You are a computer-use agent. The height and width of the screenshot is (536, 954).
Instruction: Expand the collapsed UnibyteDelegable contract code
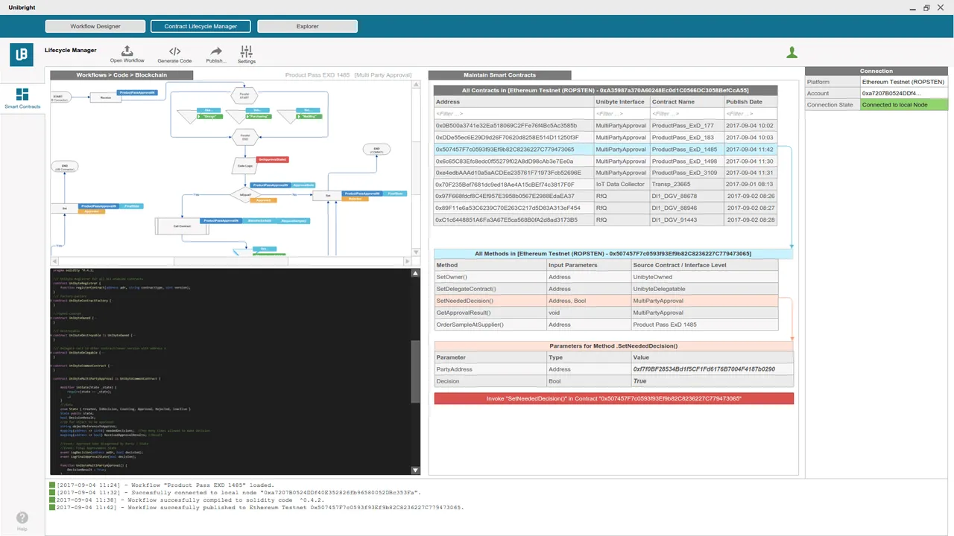point(51,352)
